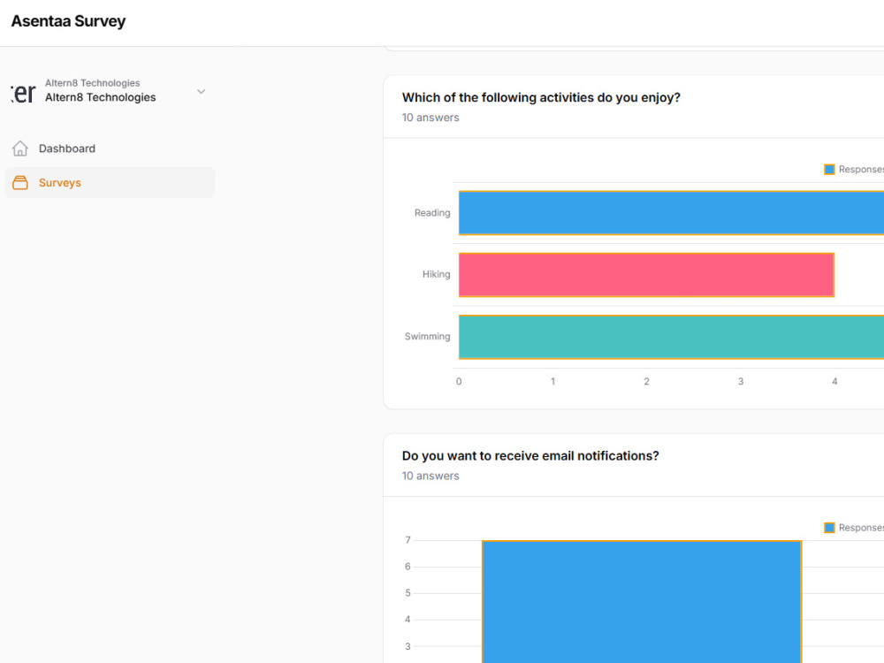Click the blue Reading bar
Viewport: 884px width, 663px height.
[671, 213]
